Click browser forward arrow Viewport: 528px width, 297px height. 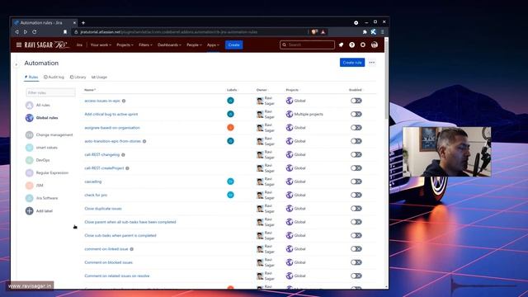[x=26, y=32]
